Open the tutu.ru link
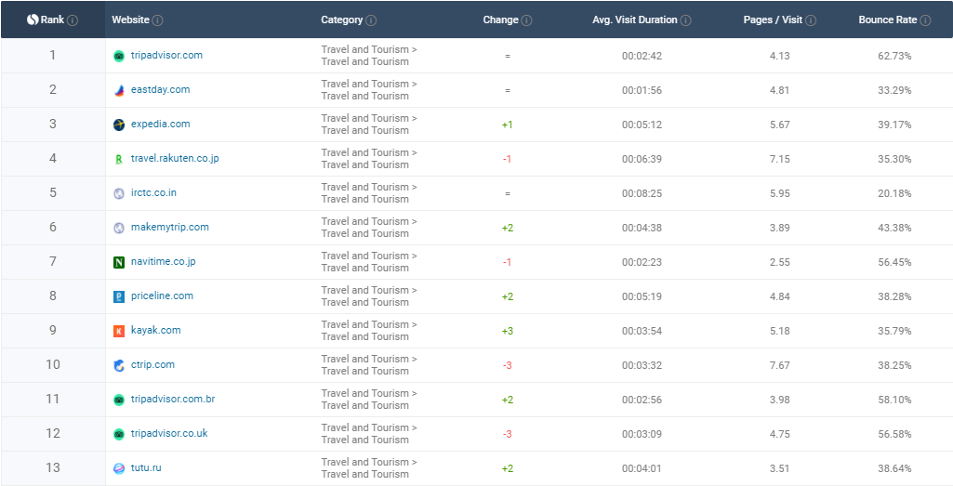Image resolution: width=953 pixels, height=486 pixels. 146,468
